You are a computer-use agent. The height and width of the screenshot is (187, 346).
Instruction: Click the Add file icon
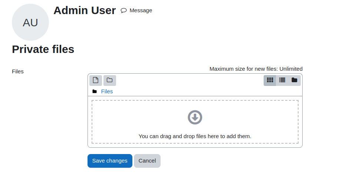(96, 80)
